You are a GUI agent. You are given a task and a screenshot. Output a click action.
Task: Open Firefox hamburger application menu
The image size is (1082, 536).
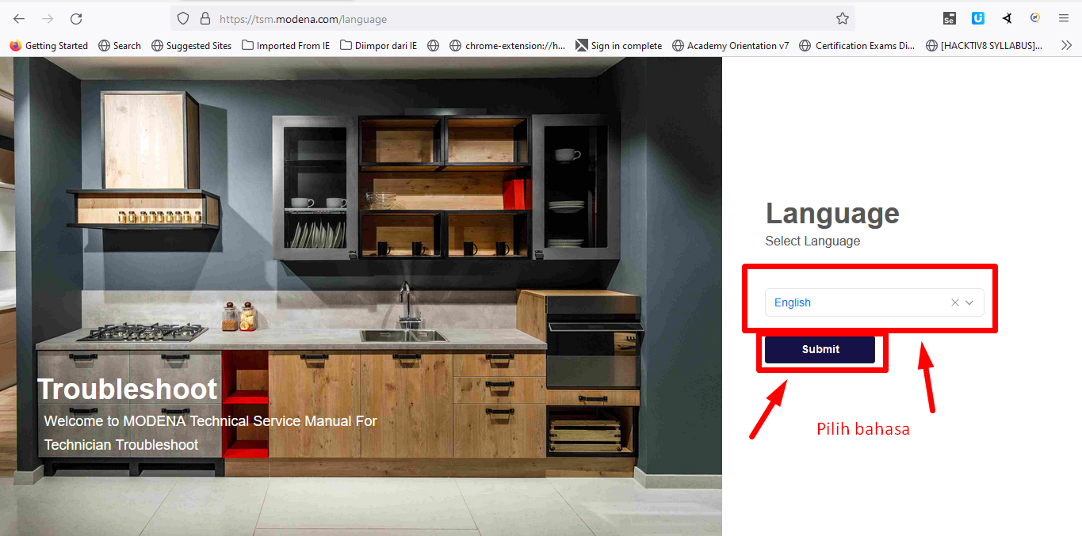pos(1063,18)
